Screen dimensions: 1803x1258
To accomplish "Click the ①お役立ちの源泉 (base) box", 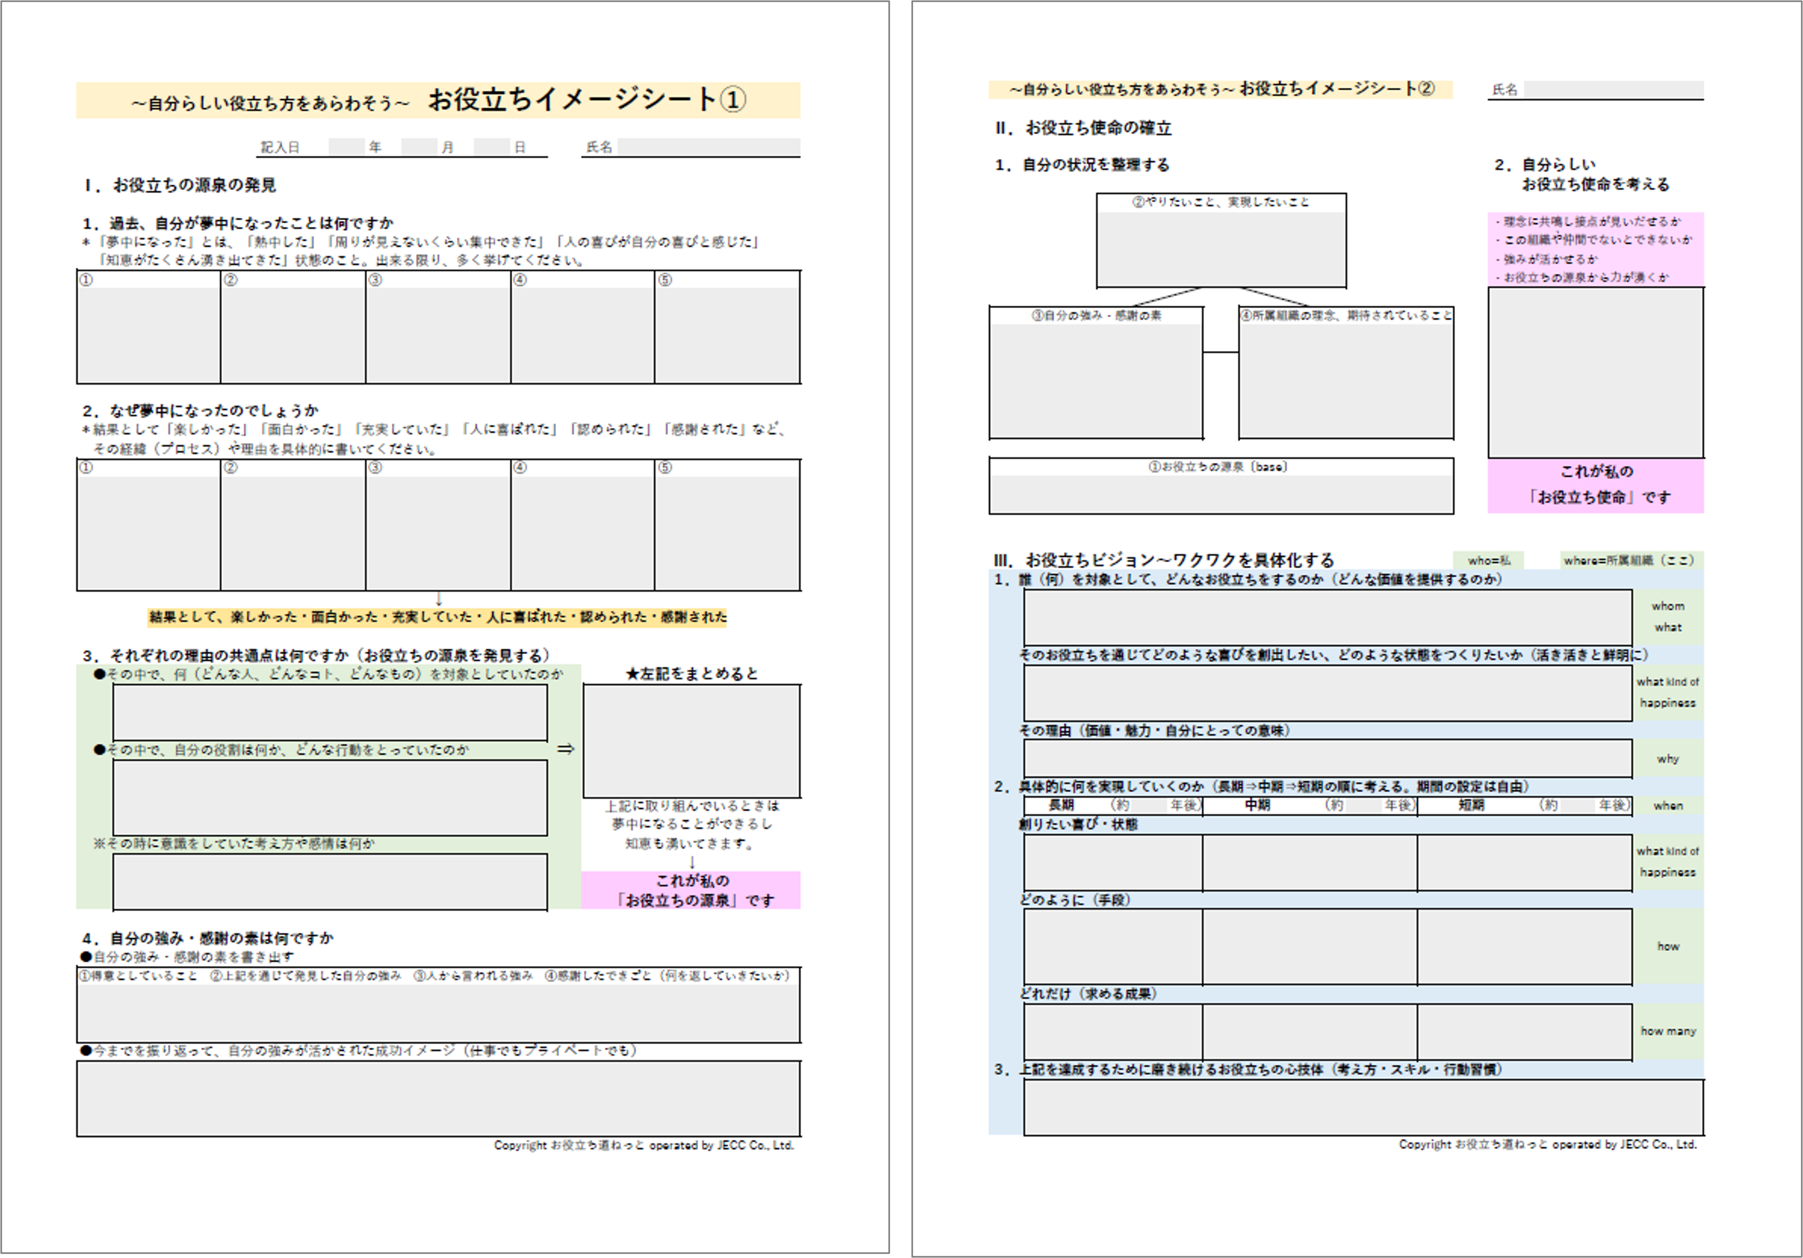I will 1221,486.
